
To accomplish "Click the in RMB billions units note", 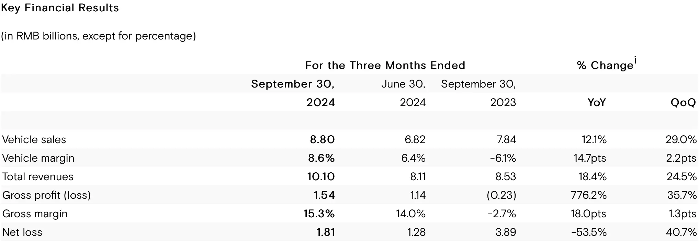I will click(x=98, y=36).
